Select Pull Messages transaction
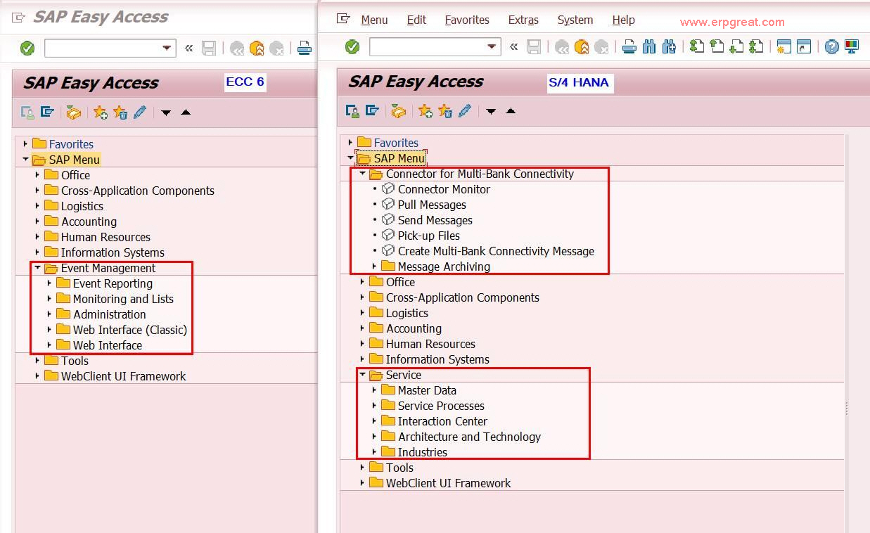This screenshot has height=533, width=870. [x=432, y=205]
